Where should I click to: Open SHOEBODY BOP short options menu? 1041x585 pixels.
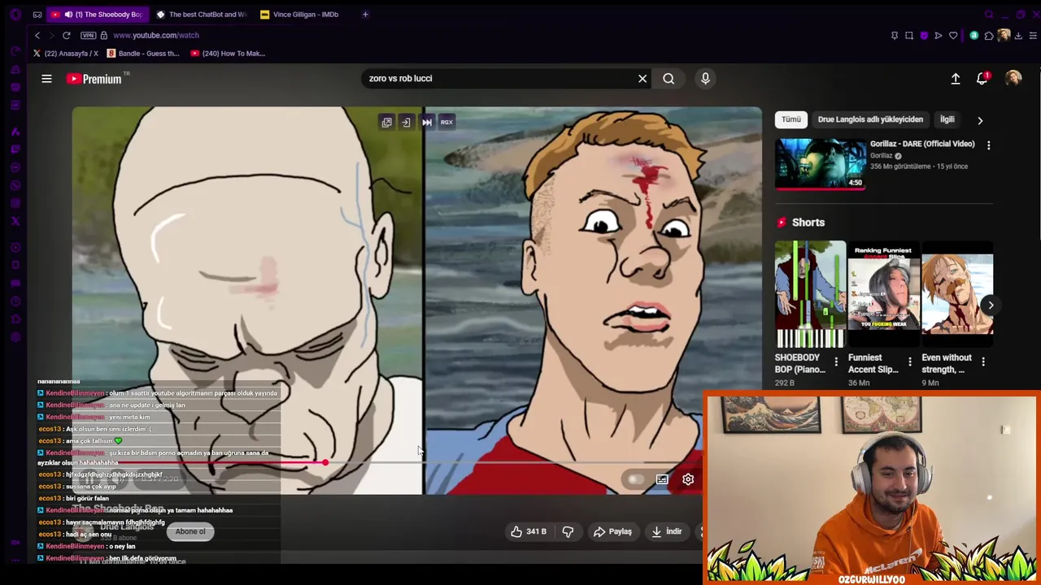click(x=836, y=362)
